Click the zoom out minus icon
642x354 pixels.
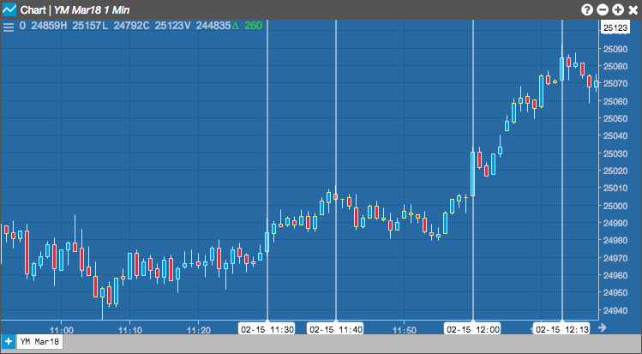(x=603, y=9)
